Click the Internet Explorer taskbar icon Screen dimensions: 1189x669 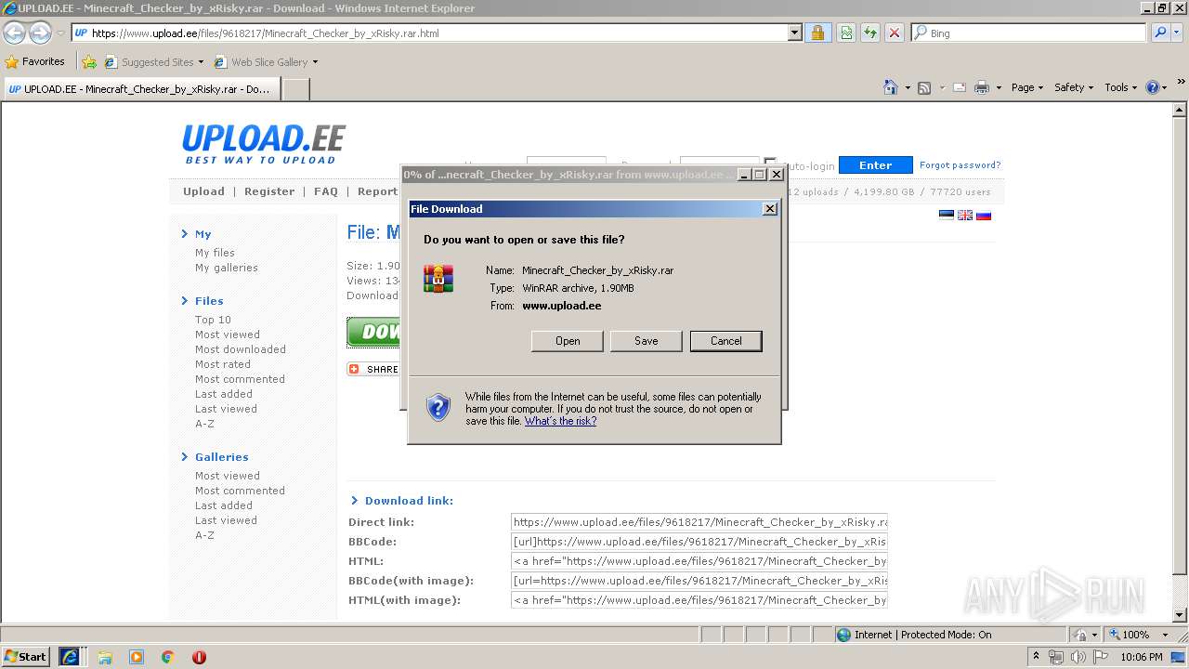70,657
